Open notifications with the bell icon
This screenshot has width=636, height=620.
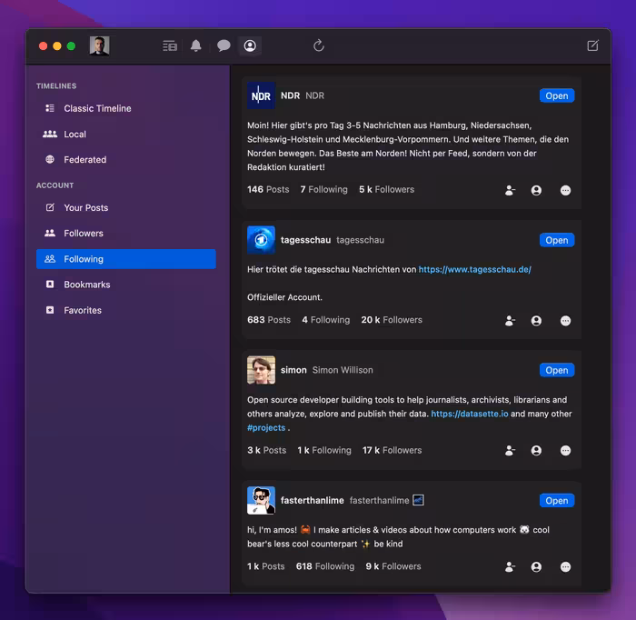click(196, 45)
